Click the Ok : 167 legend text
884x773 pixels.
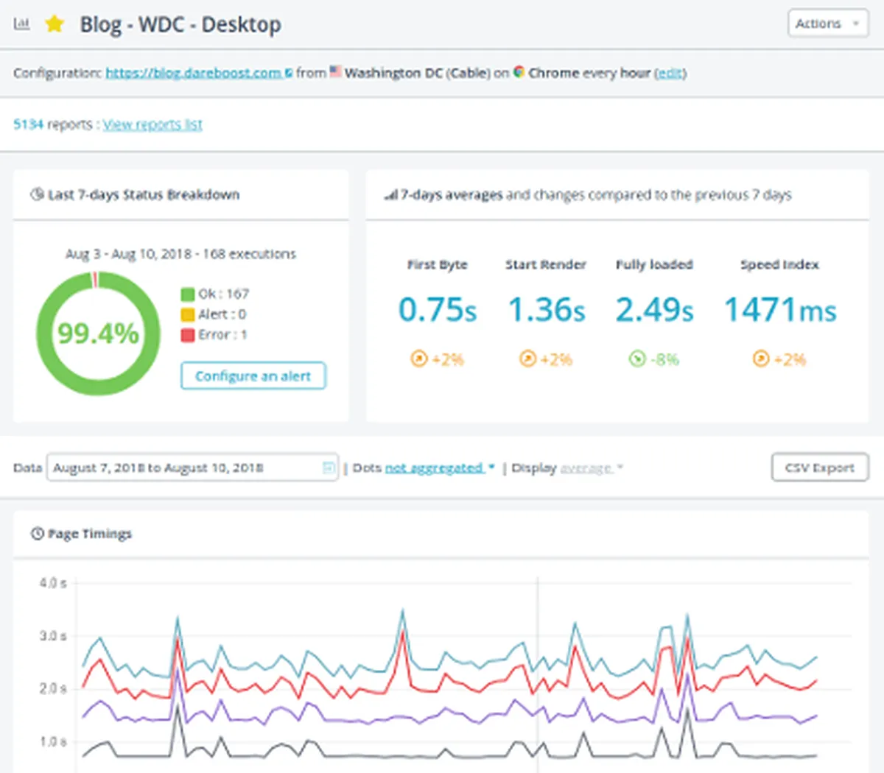click(x=224, y=294)
